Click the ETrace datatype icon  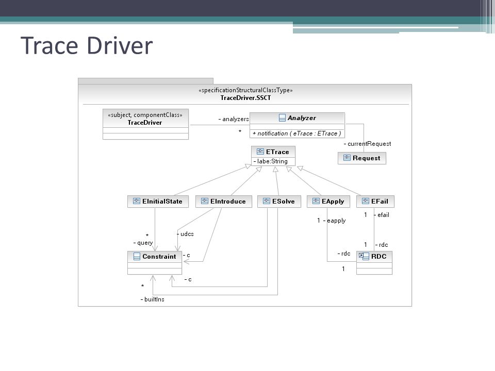[x=260, y=151]
